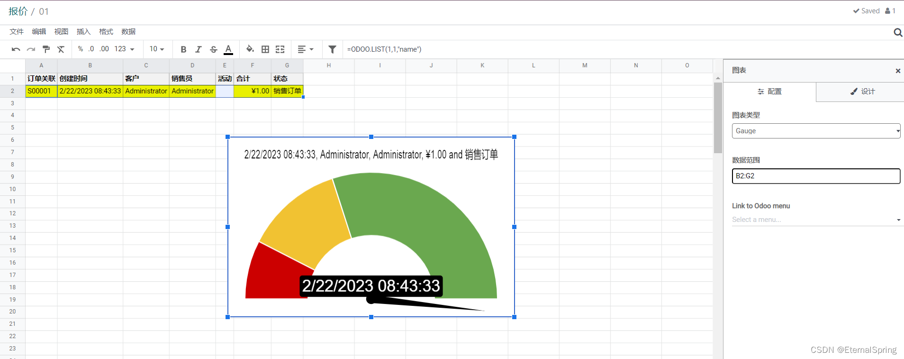Select column H header
This screenshot has height=359, width=904.
click(x=329, y=65)
